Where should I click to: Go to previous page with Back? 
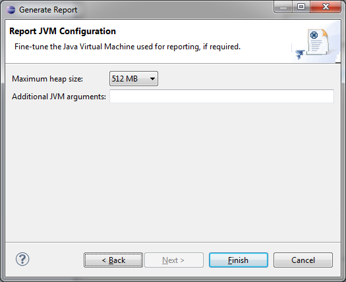[x=113, y=260]
